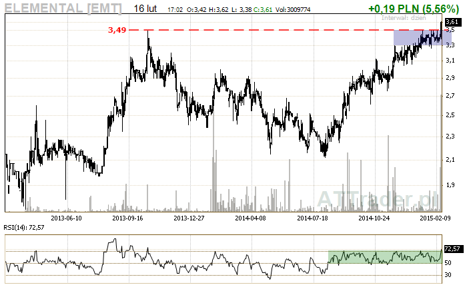Click the low price L: 3,38
467x287 pixels.
coord(242,10)
